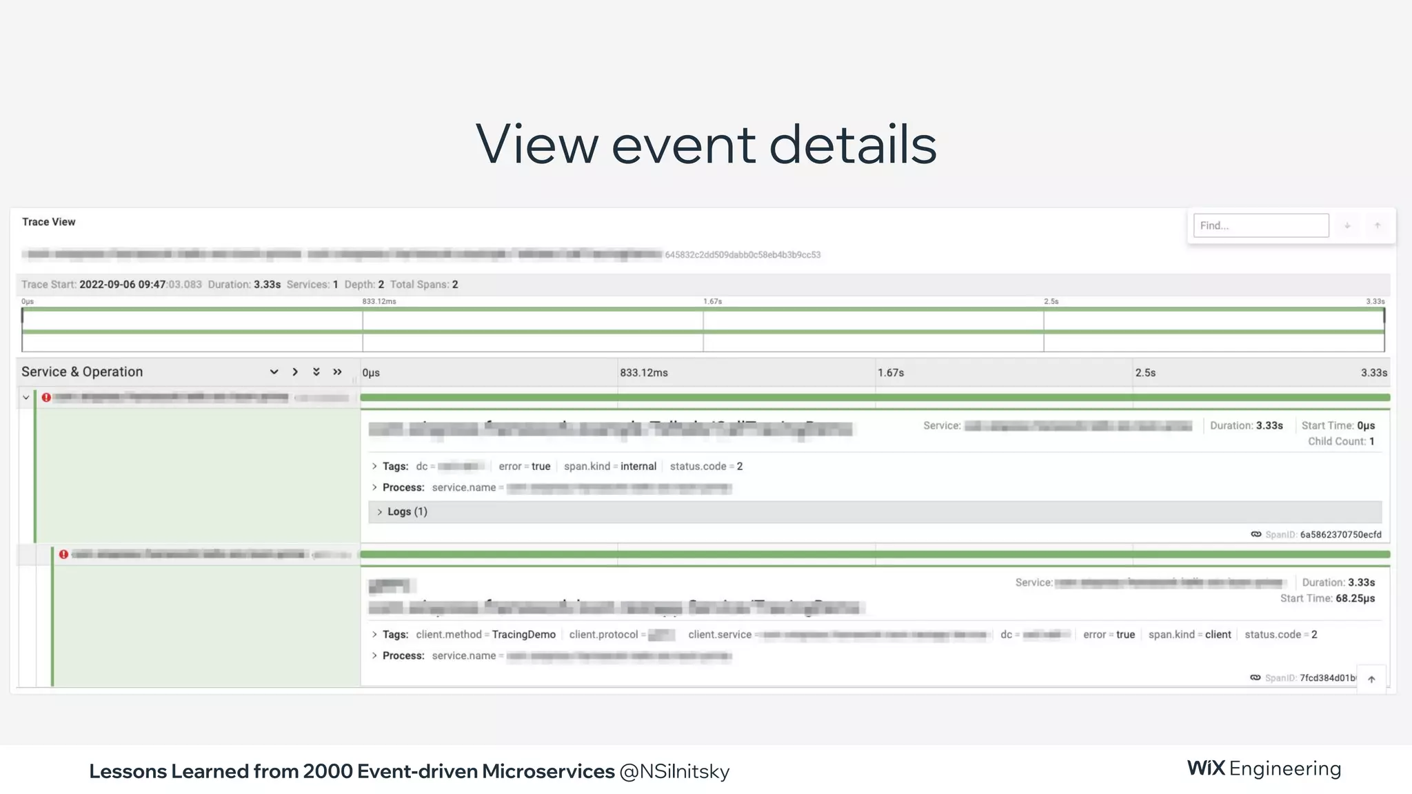Collapse one level with single down chevron

coord(274,371)
